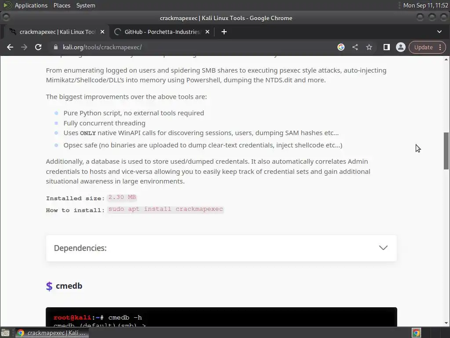Viewport: 450px width, 338px height.
Task: Open the Applications menu
Action: tap(31, 5)
